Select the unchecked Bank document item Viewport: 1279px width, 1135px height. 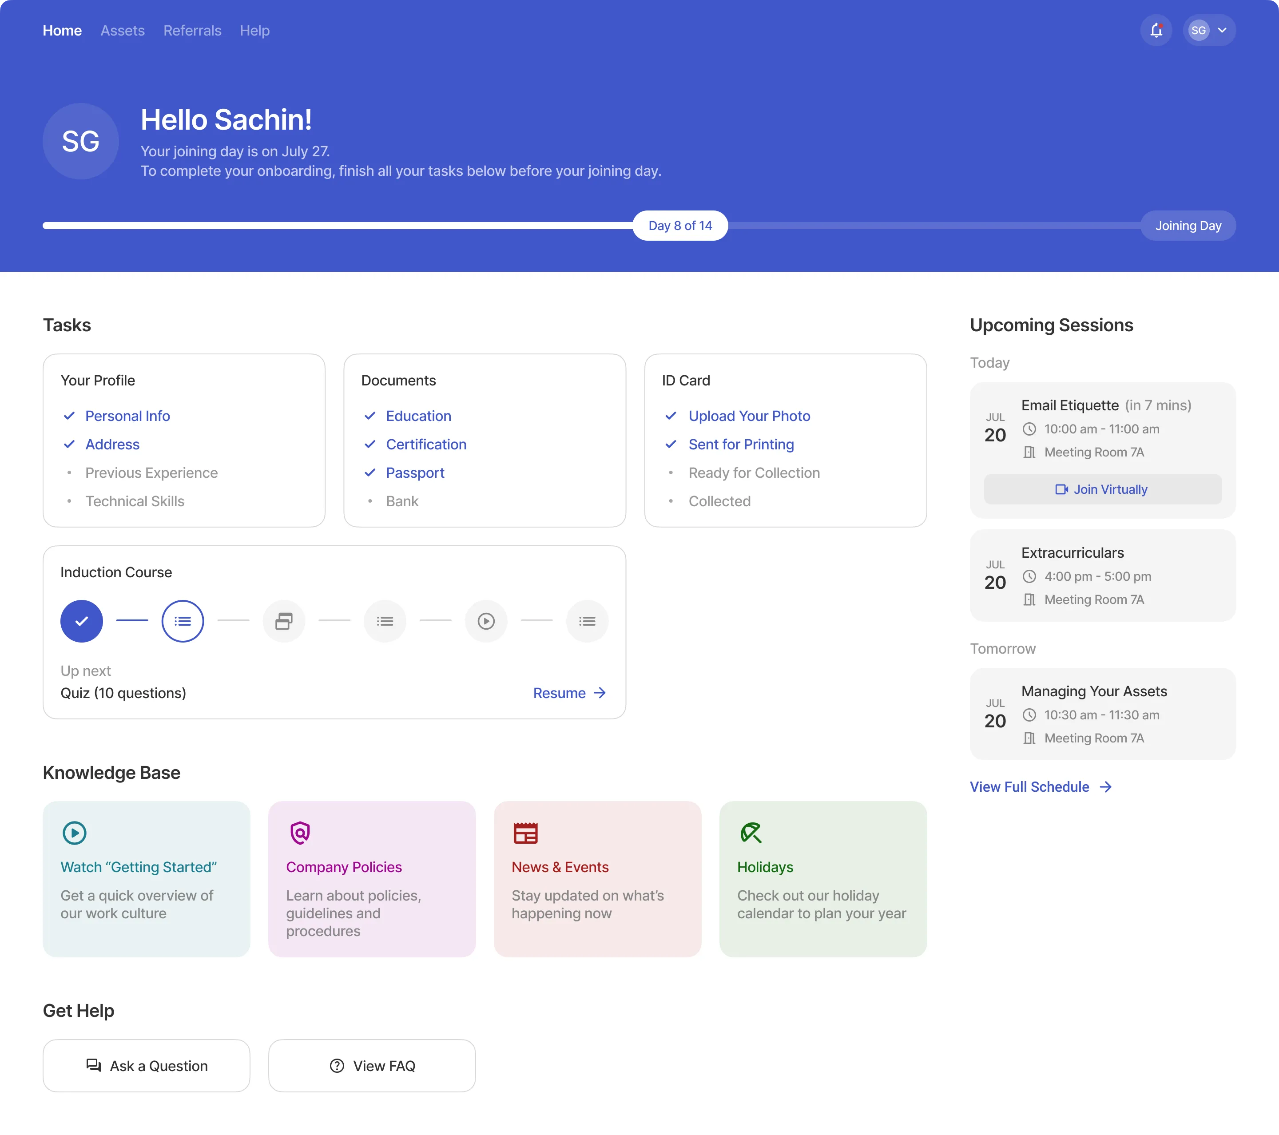pos(402,501)
